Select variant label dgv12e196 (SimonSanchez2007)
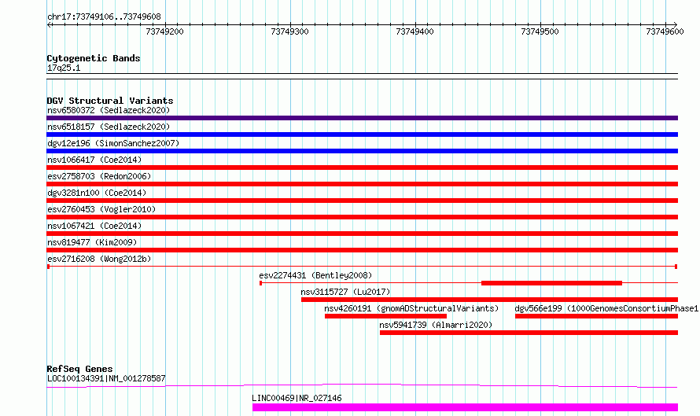 [113, 143]
